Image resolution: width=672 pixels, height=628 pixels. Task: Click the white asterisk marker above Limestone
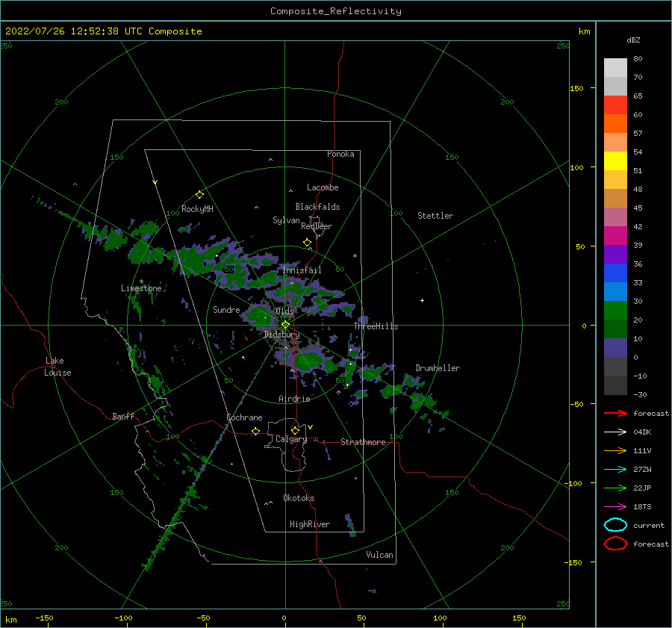(x=141, y=282)
